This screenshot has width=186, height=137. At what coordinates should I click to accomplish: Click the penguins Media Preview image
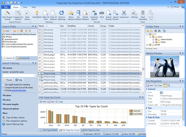click(x=165, y=67)
